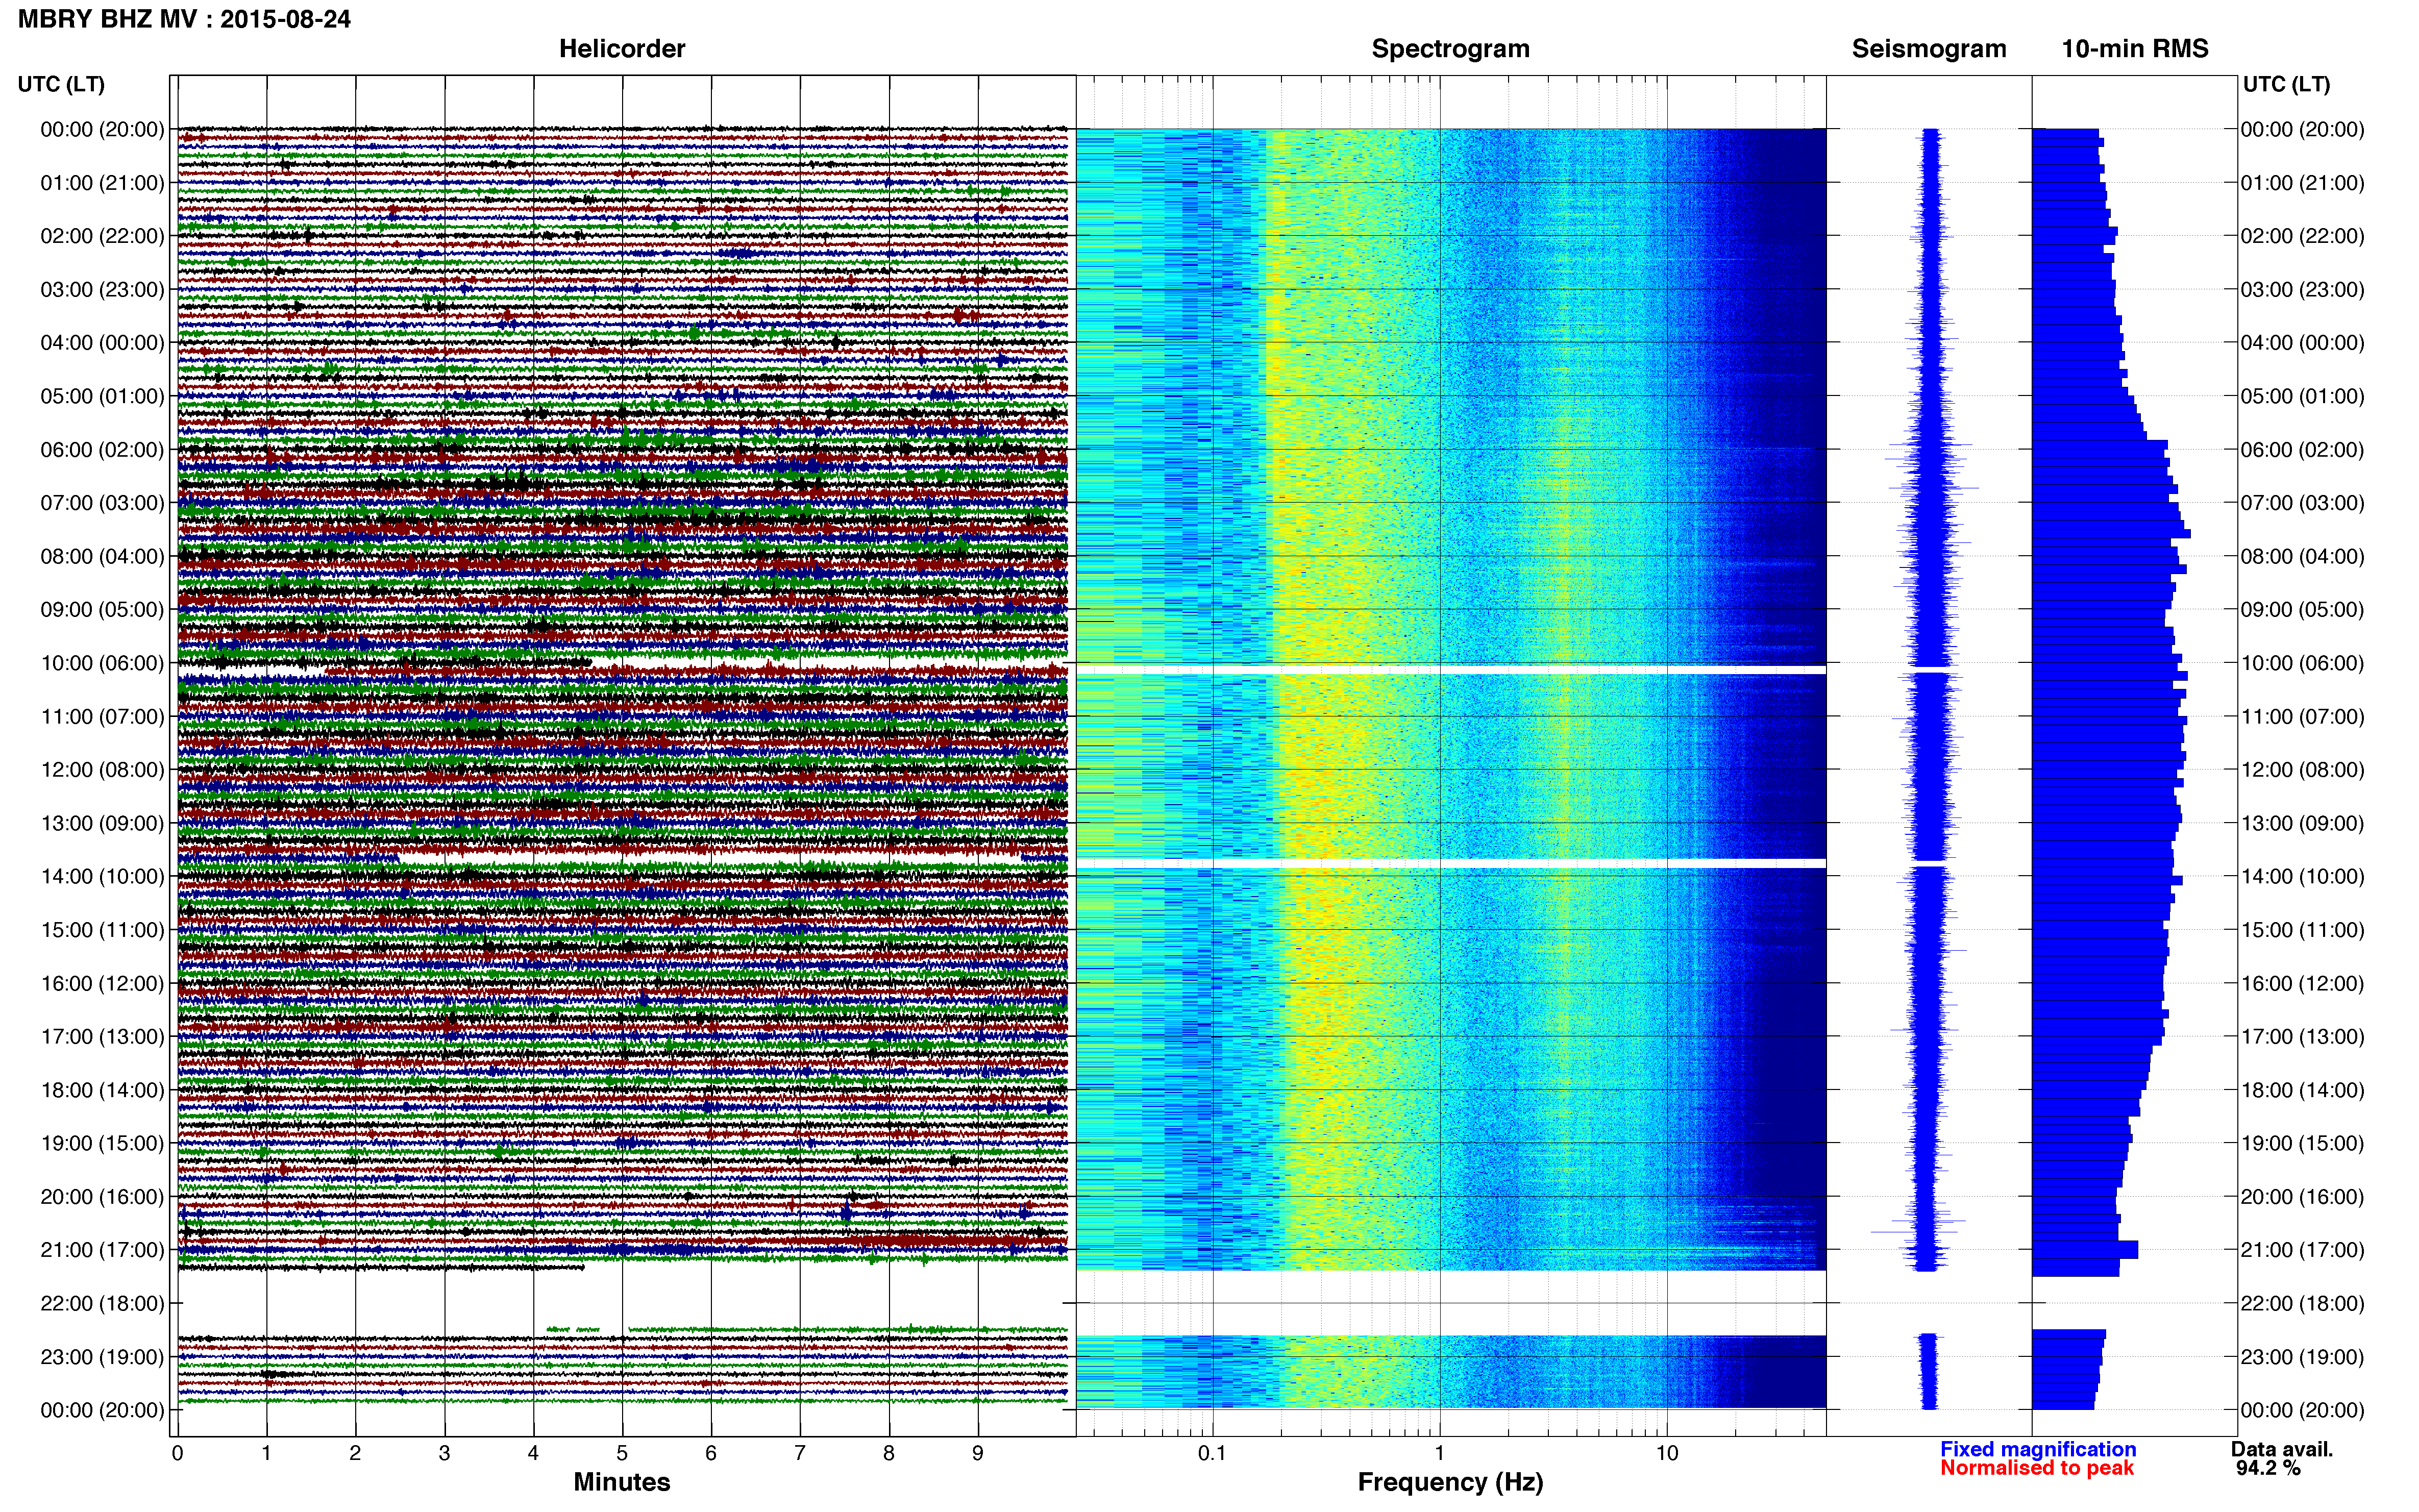Click the "Fixed magnification" legend text
Image resolution: width=2419 pixels, height=1512 pixels.
[2038, 1449]
